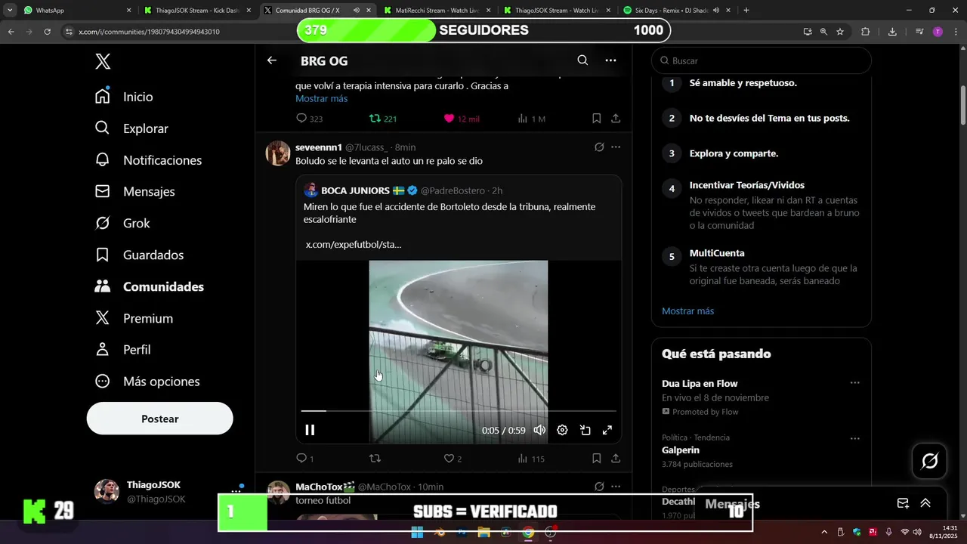Image resolution: width=967 pixels, height=544 pixels.
Task: Open the Windows Start menu
Action: pos(417,532)
